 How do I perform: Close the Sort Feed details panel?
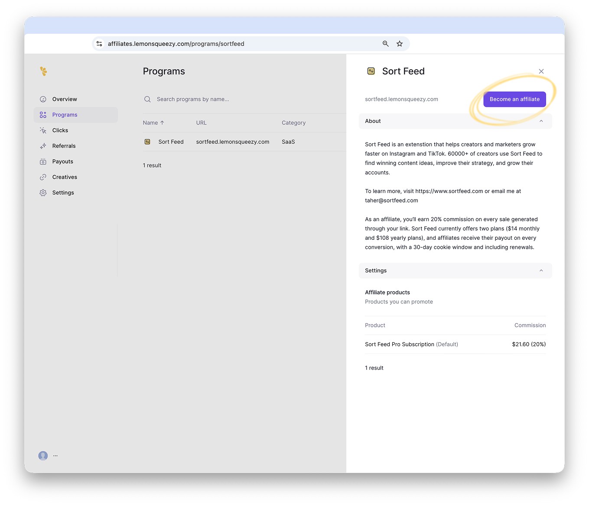541,71
